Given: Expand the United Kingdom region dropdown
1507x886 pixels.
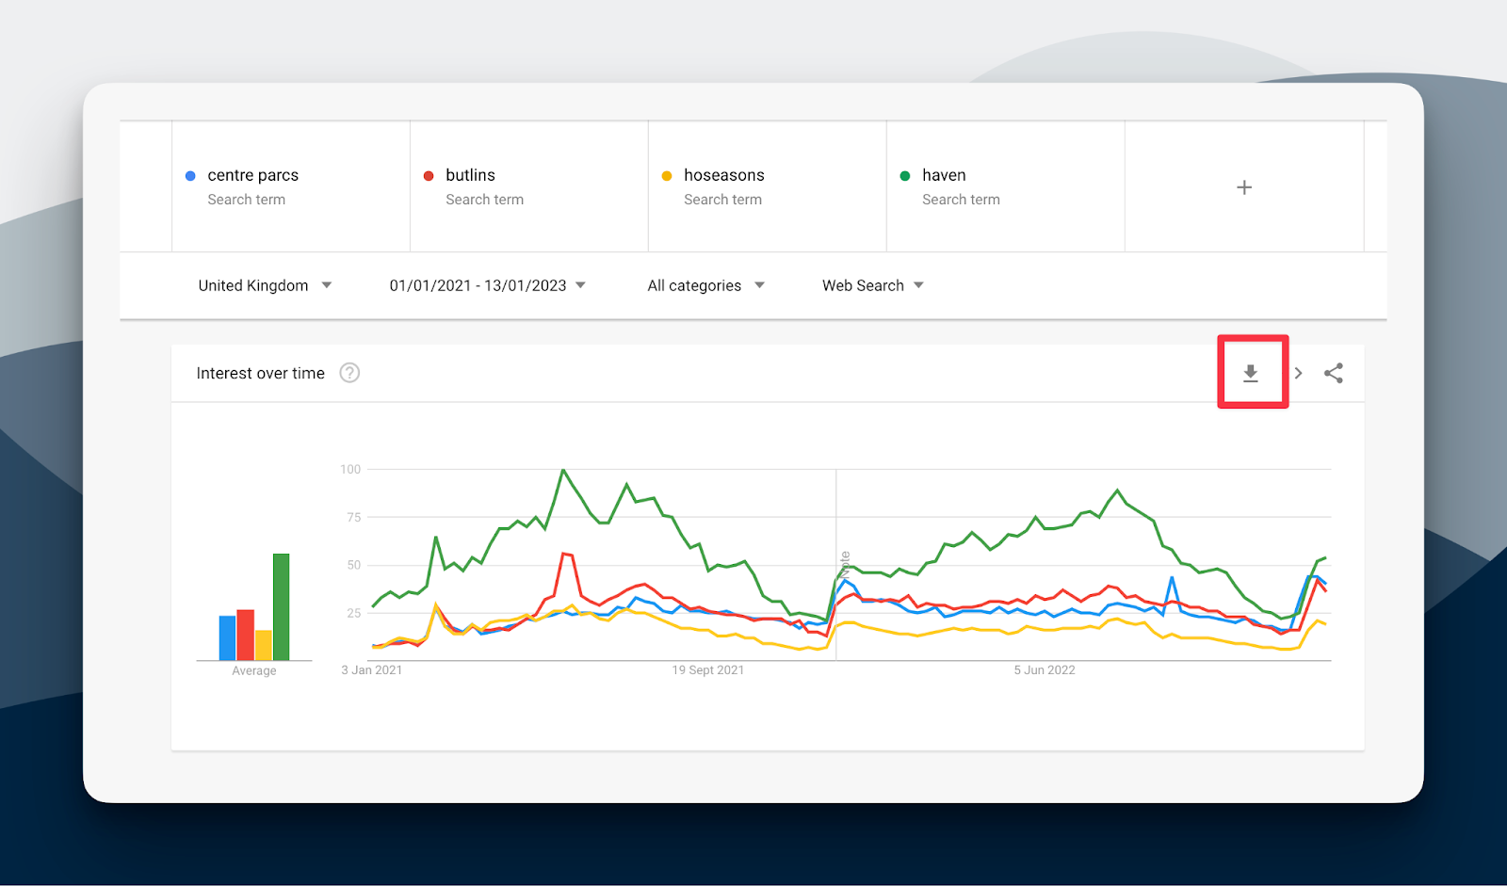Looking at the screenshot, I should 265,285.
